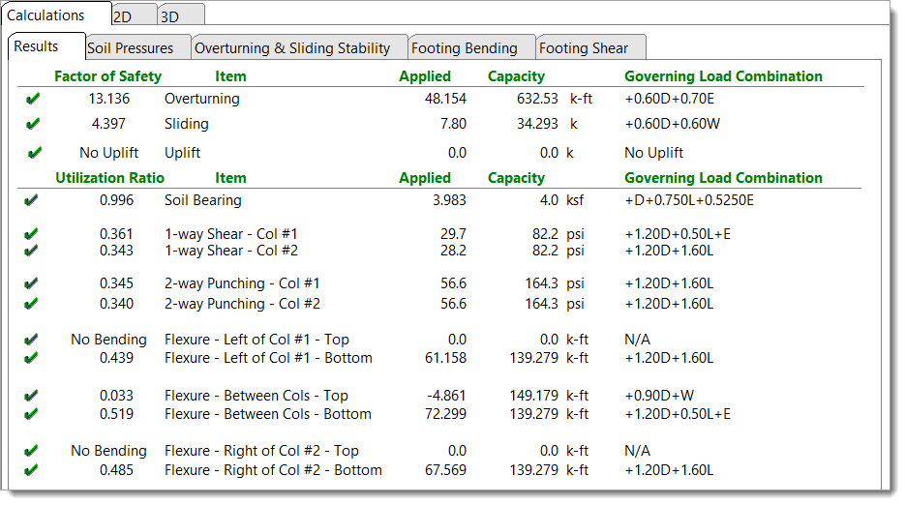Click check mark for 2-way Punching Col #1
The image size is (905, 505).
[x=31, y=283]
